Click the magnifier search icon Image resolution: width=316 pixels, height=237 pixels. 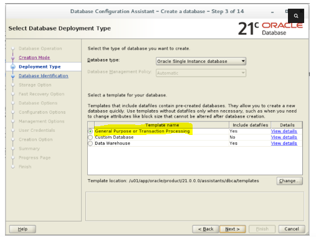(296, 16)
